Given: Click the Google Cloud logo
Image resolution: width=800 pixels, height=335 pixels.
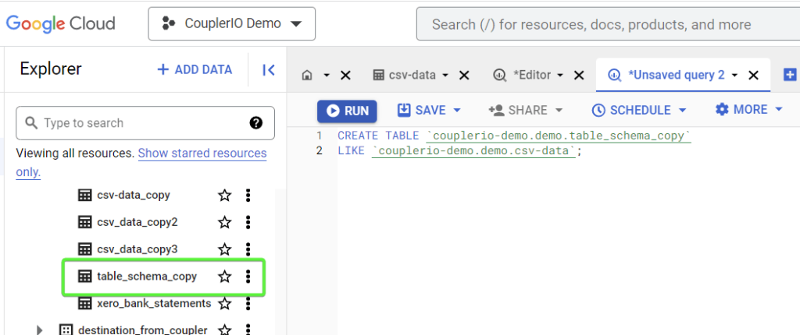Looking at the screenshot, I should point(60,23).
